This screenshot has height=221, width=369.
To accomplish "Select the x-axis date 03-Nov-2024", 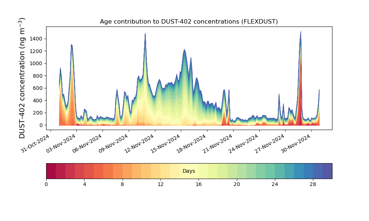I will point(61,143).
